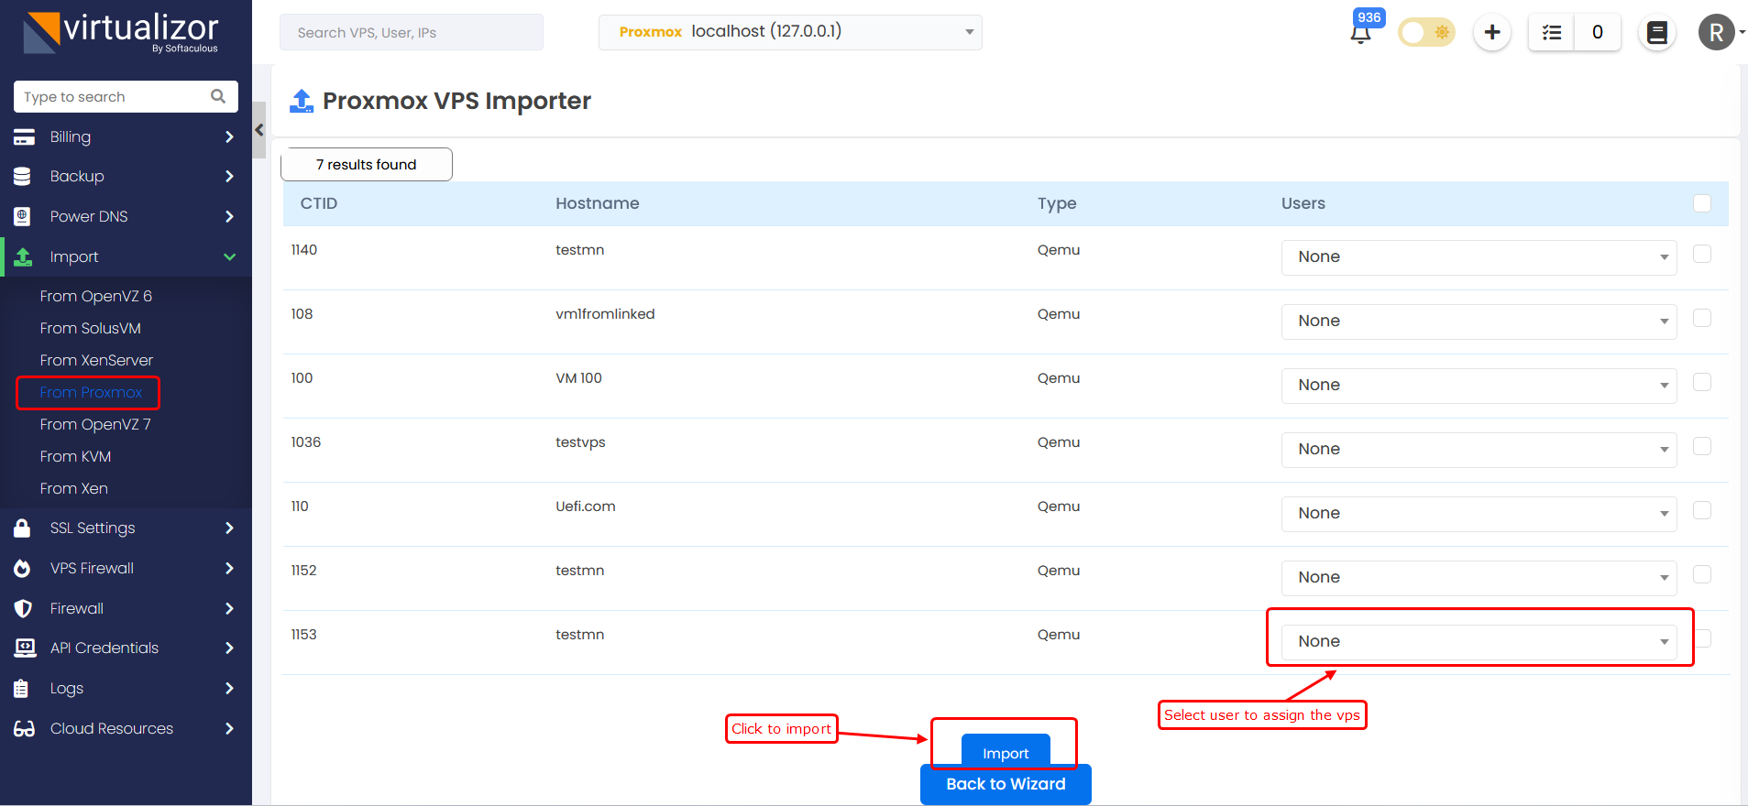Open From OpenVZ 7 import option

click(x=95, y=424)
